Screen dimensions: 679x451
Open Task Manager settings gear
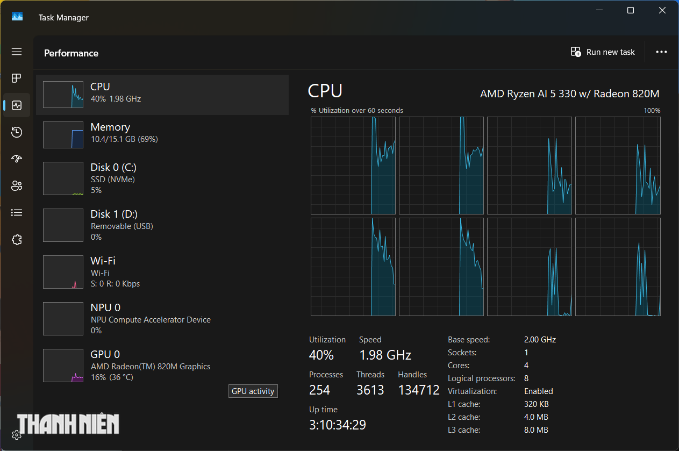pyautogui.click(x=17, y=435)
